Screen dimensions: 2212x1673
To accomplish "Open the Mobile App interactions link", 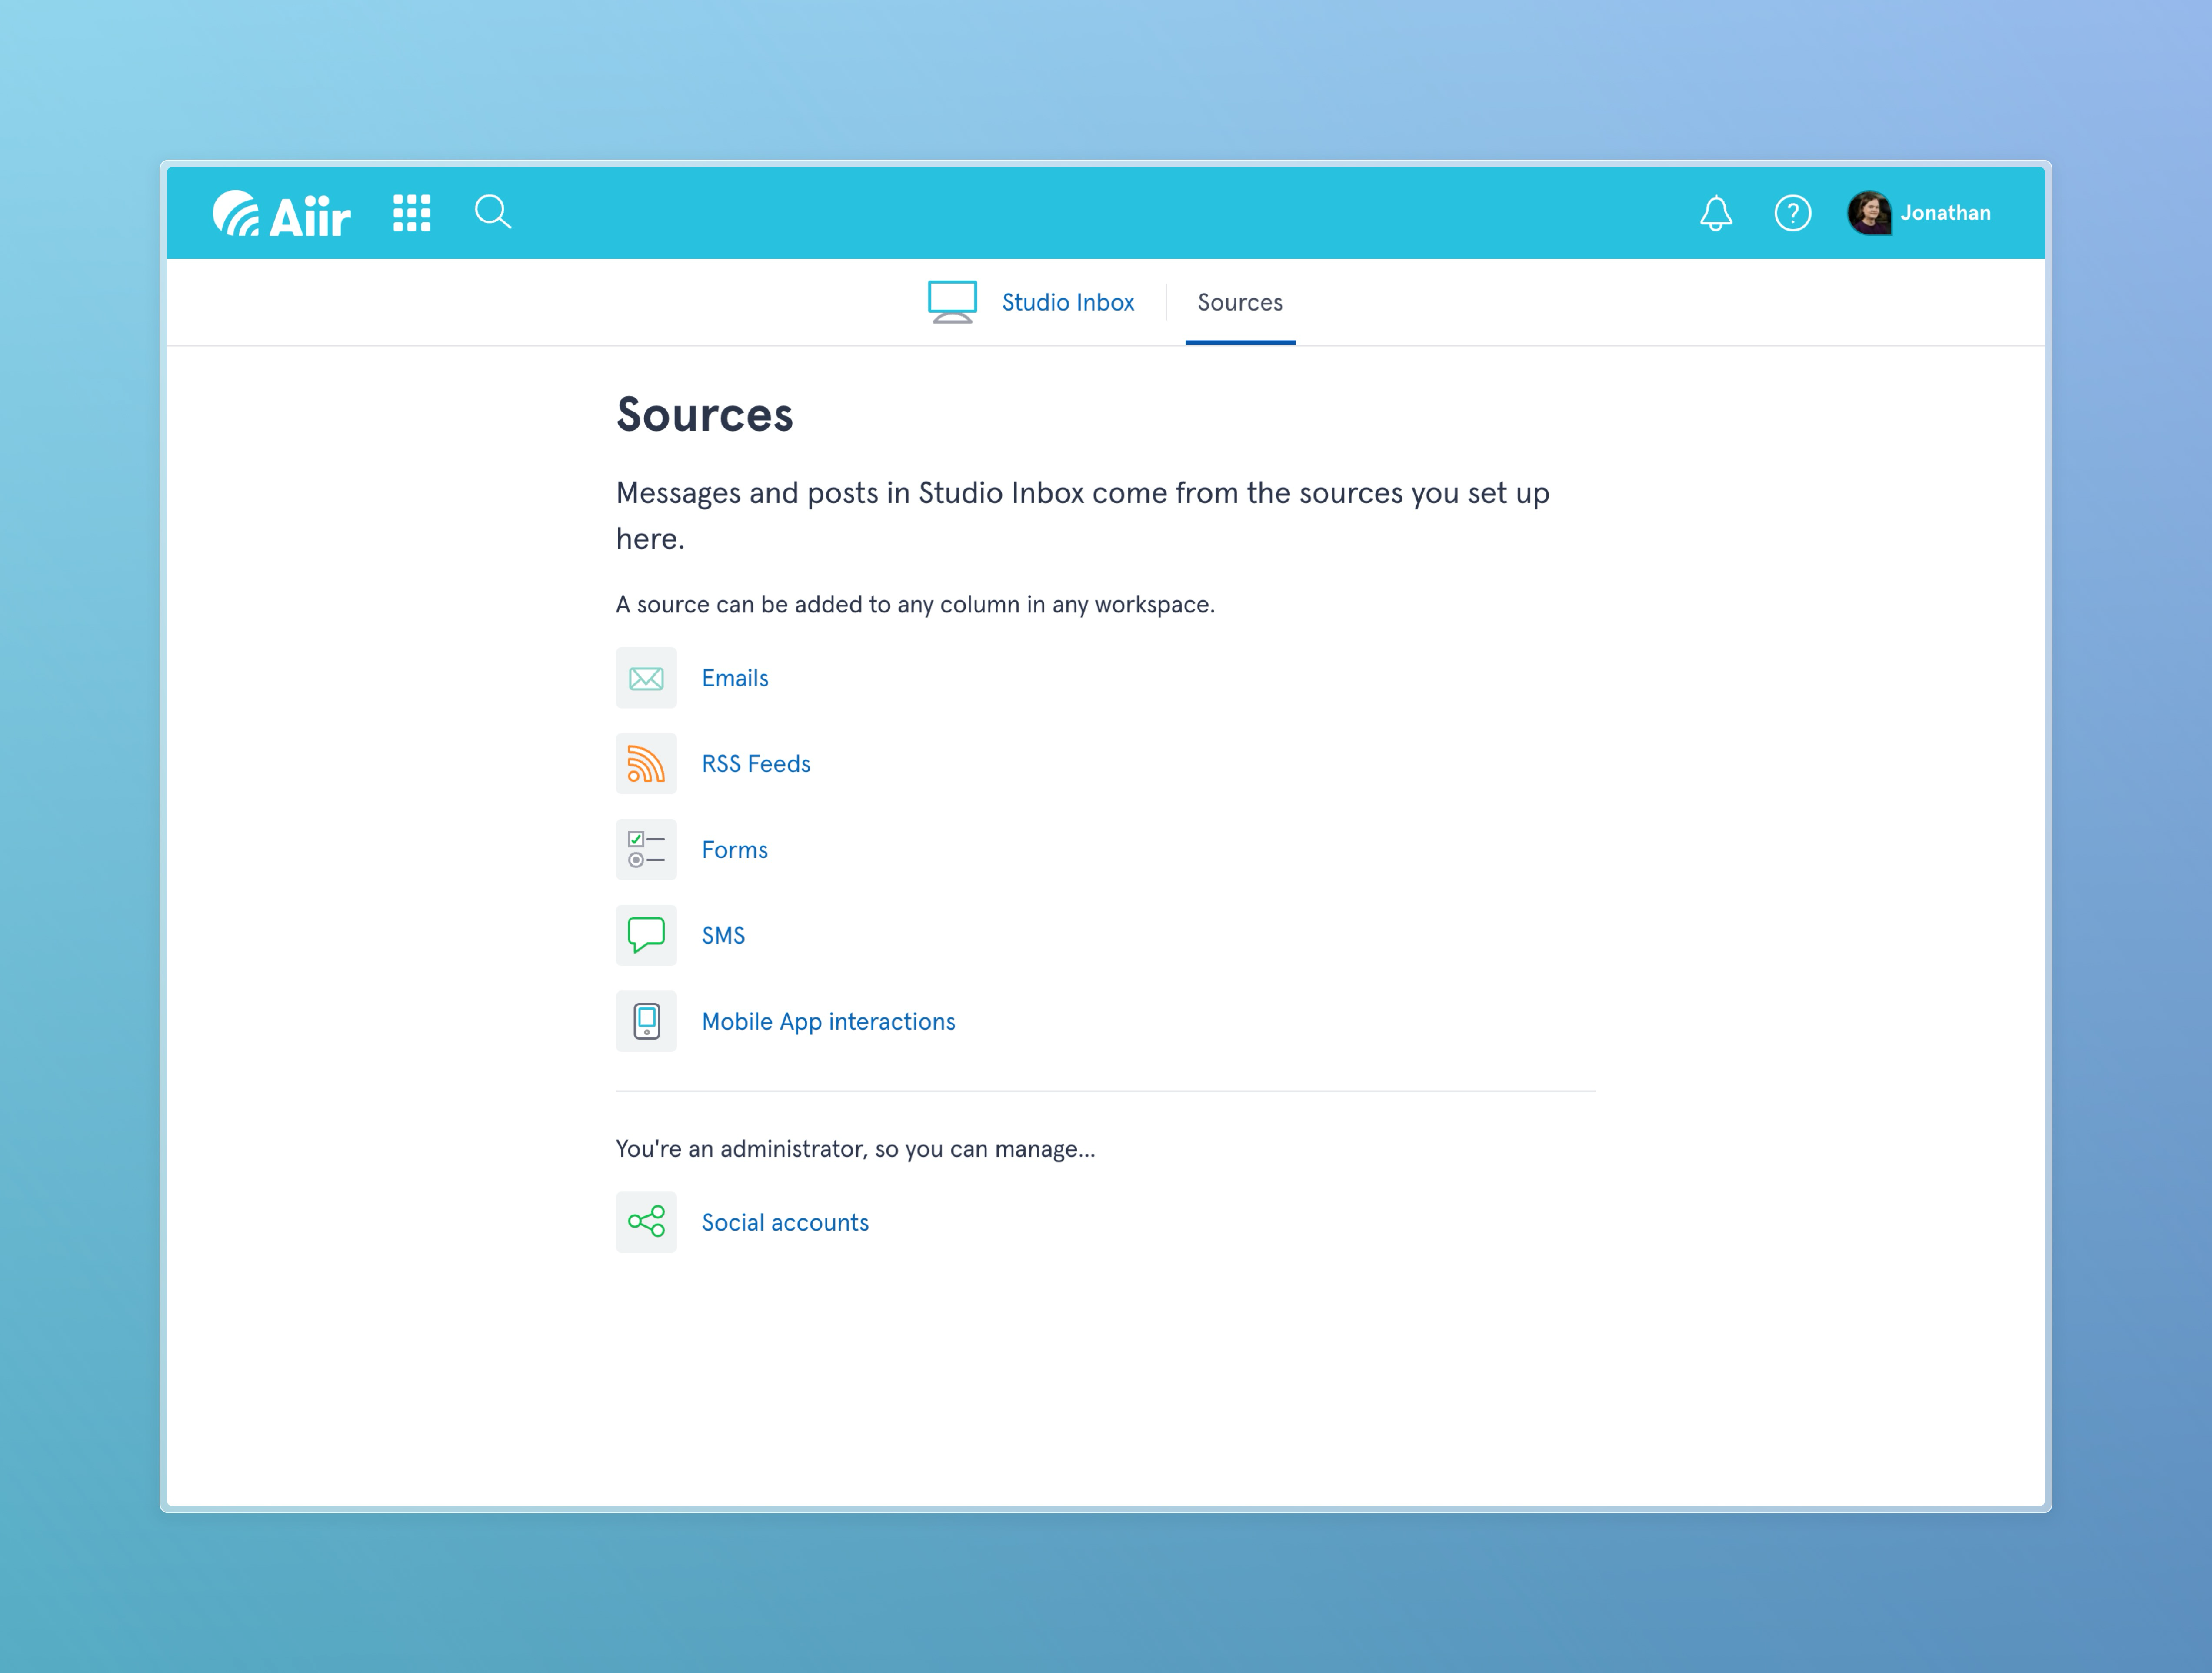I will point(828,1021).
